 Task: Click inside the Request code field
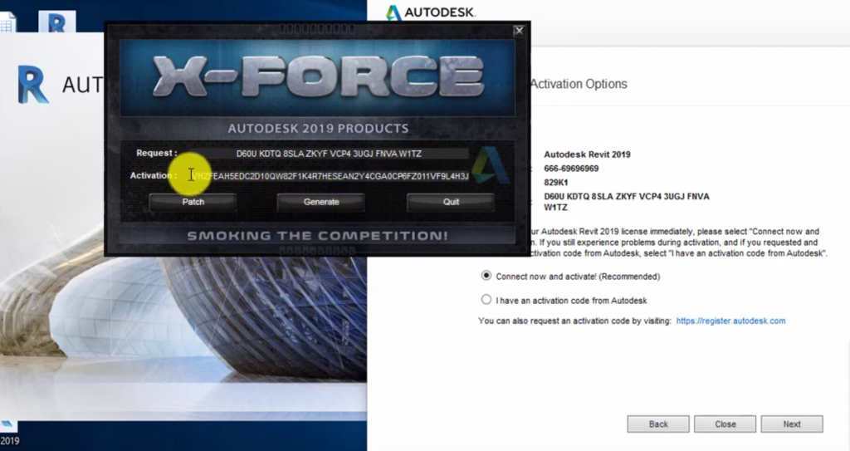click(x=329, y=154)
